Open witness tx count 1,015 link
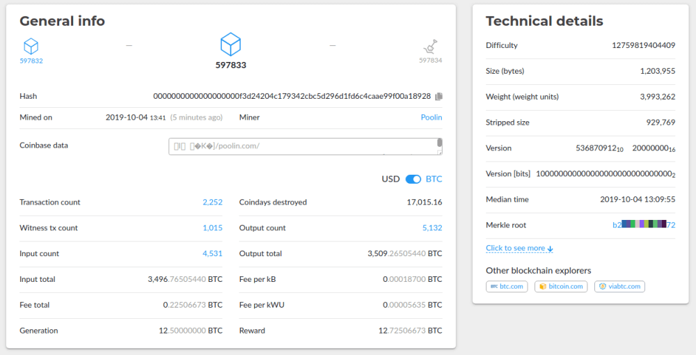Image resolution: width=696 pixels, height=355 pixels. click(212, 228)
